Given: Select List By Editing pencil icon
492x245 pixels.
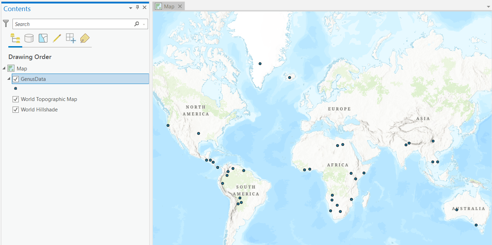Looking at the screenshot, I should (57, 38).
